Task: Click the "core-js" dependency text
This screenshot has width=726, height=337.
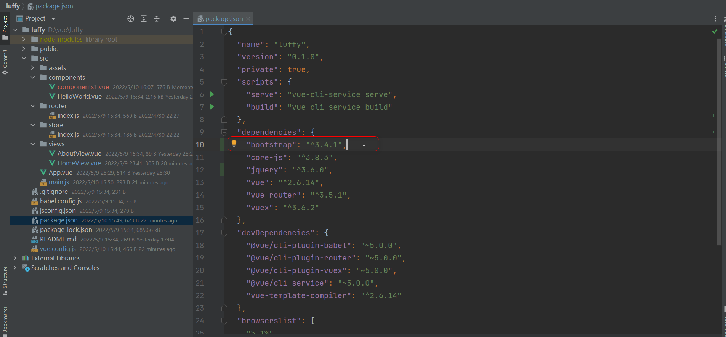Action: 266,157
